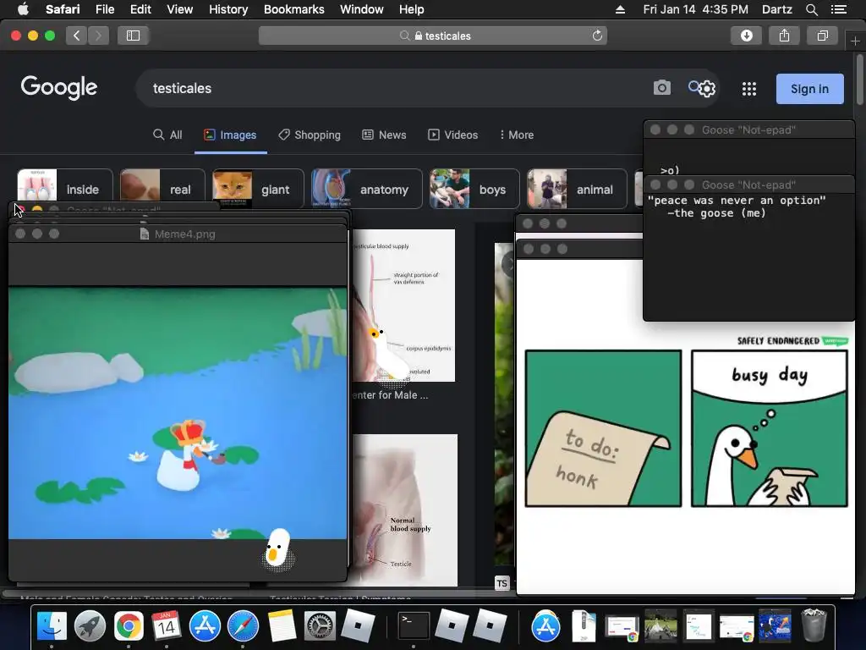Click the Safari address bar

[x=433, y=36]
